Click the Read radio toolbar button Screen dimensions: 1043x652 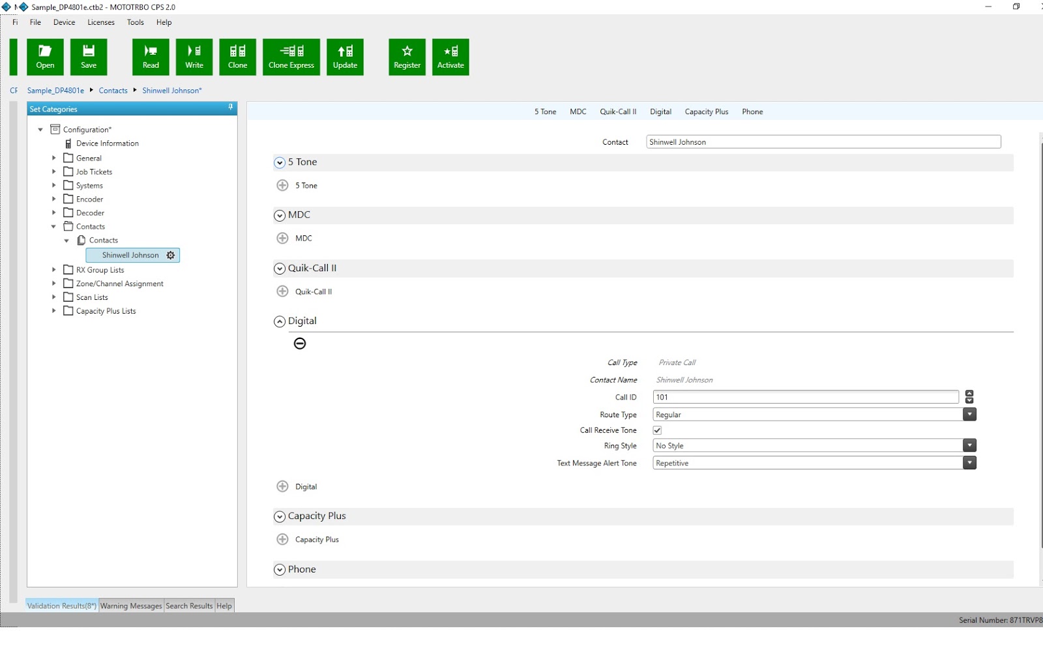click(151, 57)
